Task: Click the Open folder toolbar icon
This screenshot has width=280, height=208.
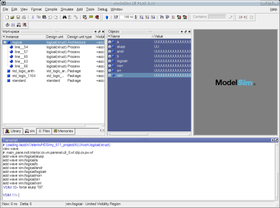Action: click(x=13, y=17)
